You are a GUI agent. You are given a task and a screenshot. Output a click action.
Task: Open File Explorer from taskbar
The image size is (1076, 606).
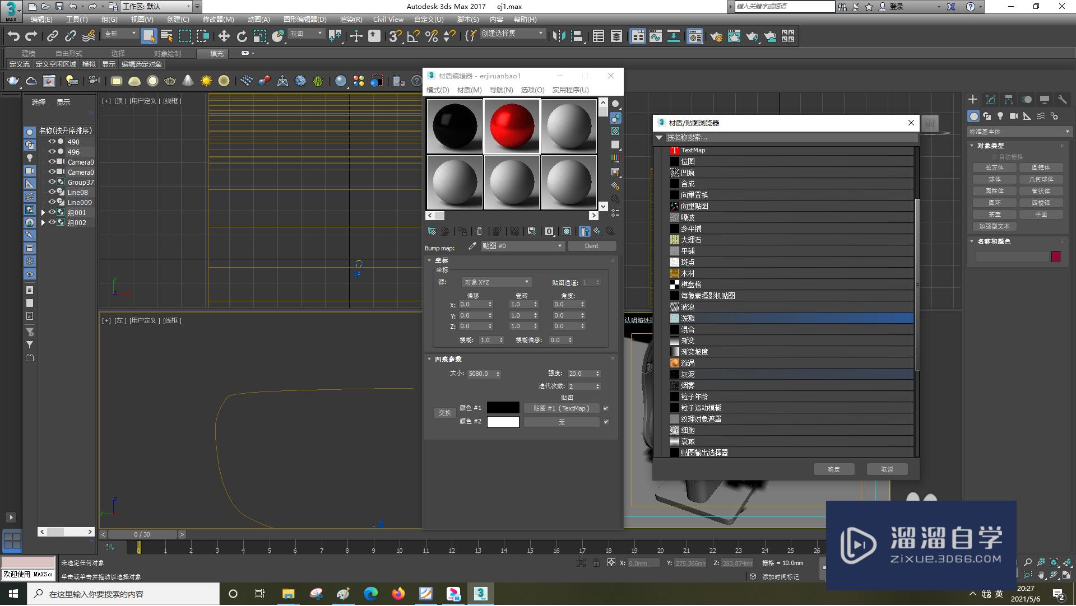[288, 594]
